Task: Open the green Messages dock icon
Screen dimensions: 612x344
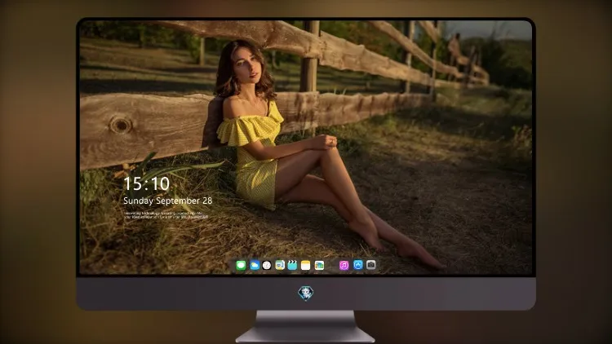Action: 241,265
